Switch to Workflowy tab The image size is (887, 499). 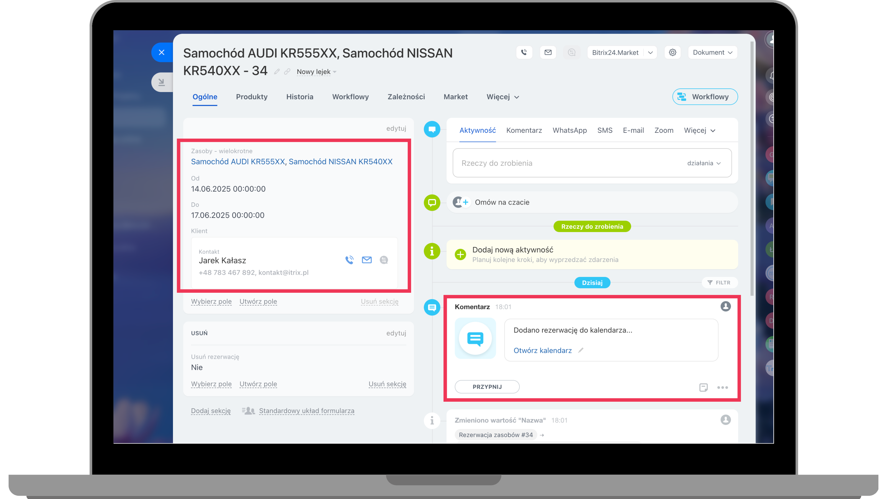[x=350, y=97]
